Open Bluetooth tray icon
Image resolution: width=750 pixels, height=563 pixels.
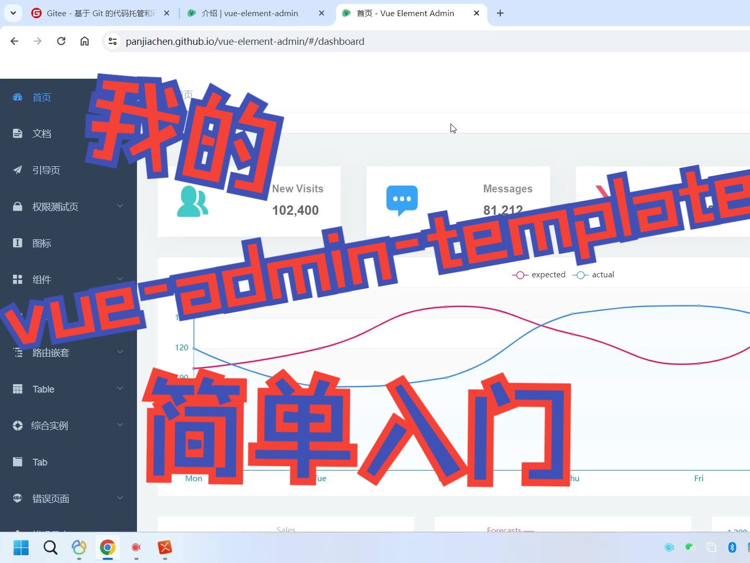click(732, 547)
